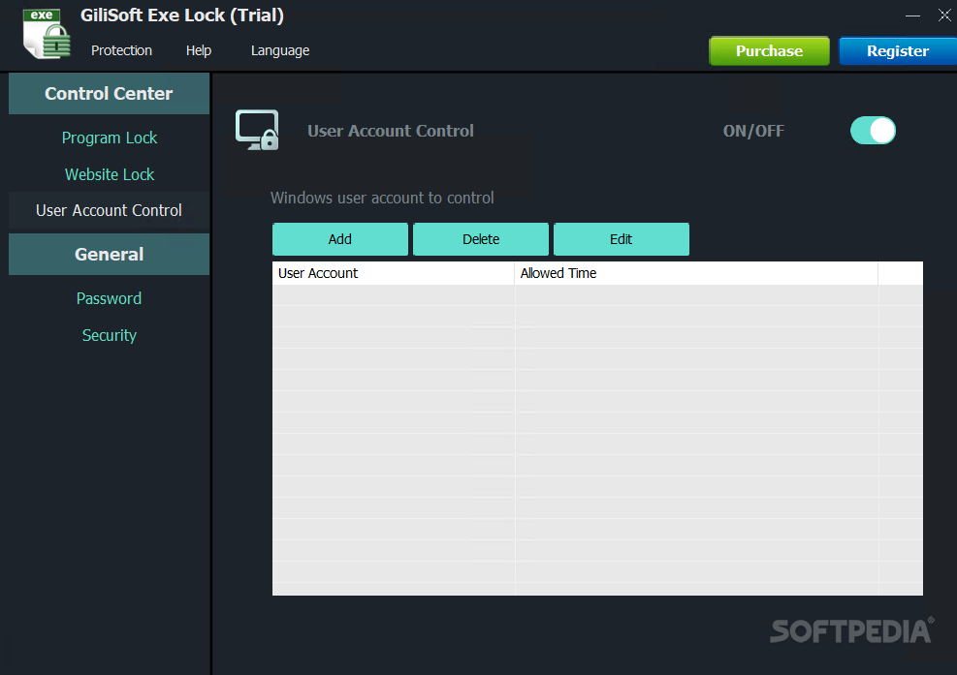Screen dimensions: 957x675
Task: Toggle the User Account Control ON/OFF switch
Action: (873, 131)
